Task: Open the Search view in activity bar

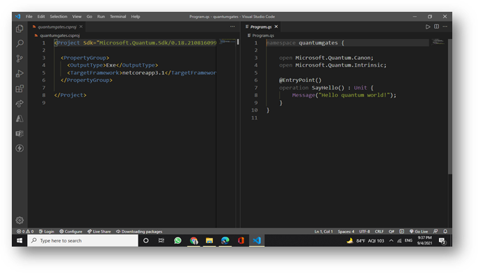Action: point(19,44)
